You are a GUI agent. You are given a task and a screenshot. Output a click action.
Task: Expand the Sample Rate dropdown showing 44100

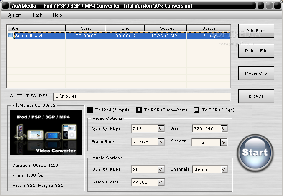[x=161, y=182]
